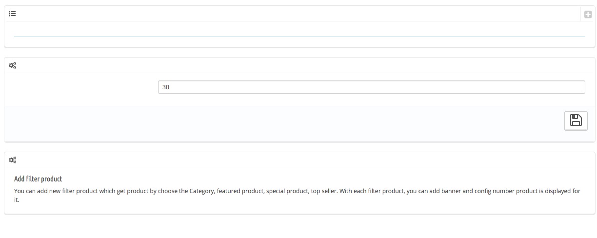Click the cogs icon in the bottom panel header
The height and width of the screenshot is (238, 597).
click(x=13, y=160)
